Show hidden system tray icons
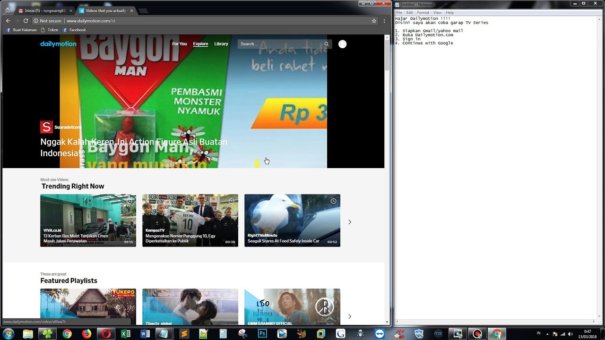 (x=548, y=334)
